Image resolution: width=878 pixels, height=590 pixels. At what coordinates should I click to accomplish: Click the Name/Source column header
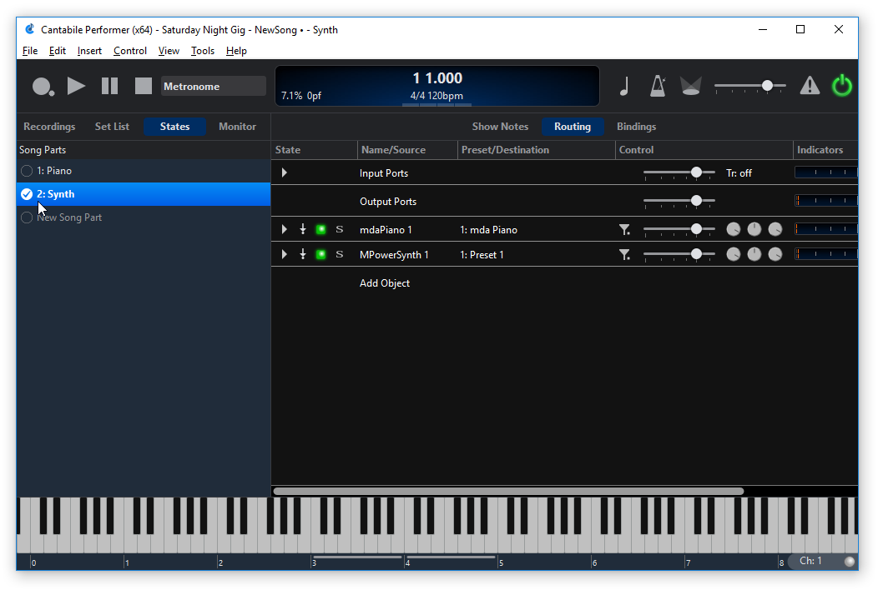(407, 150)
